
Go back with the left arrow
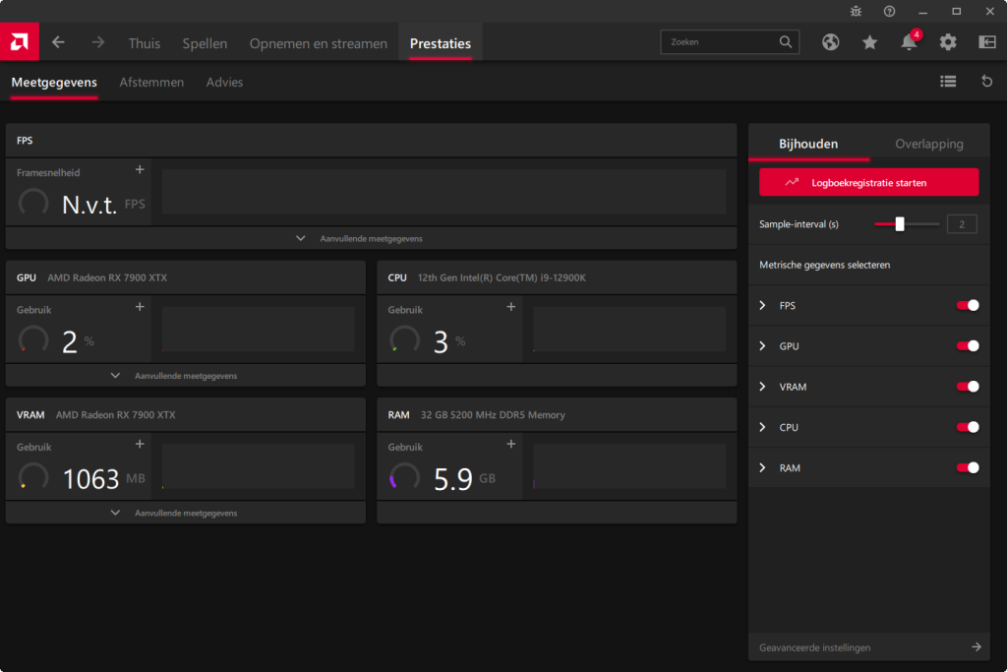(x=58, y=42)
